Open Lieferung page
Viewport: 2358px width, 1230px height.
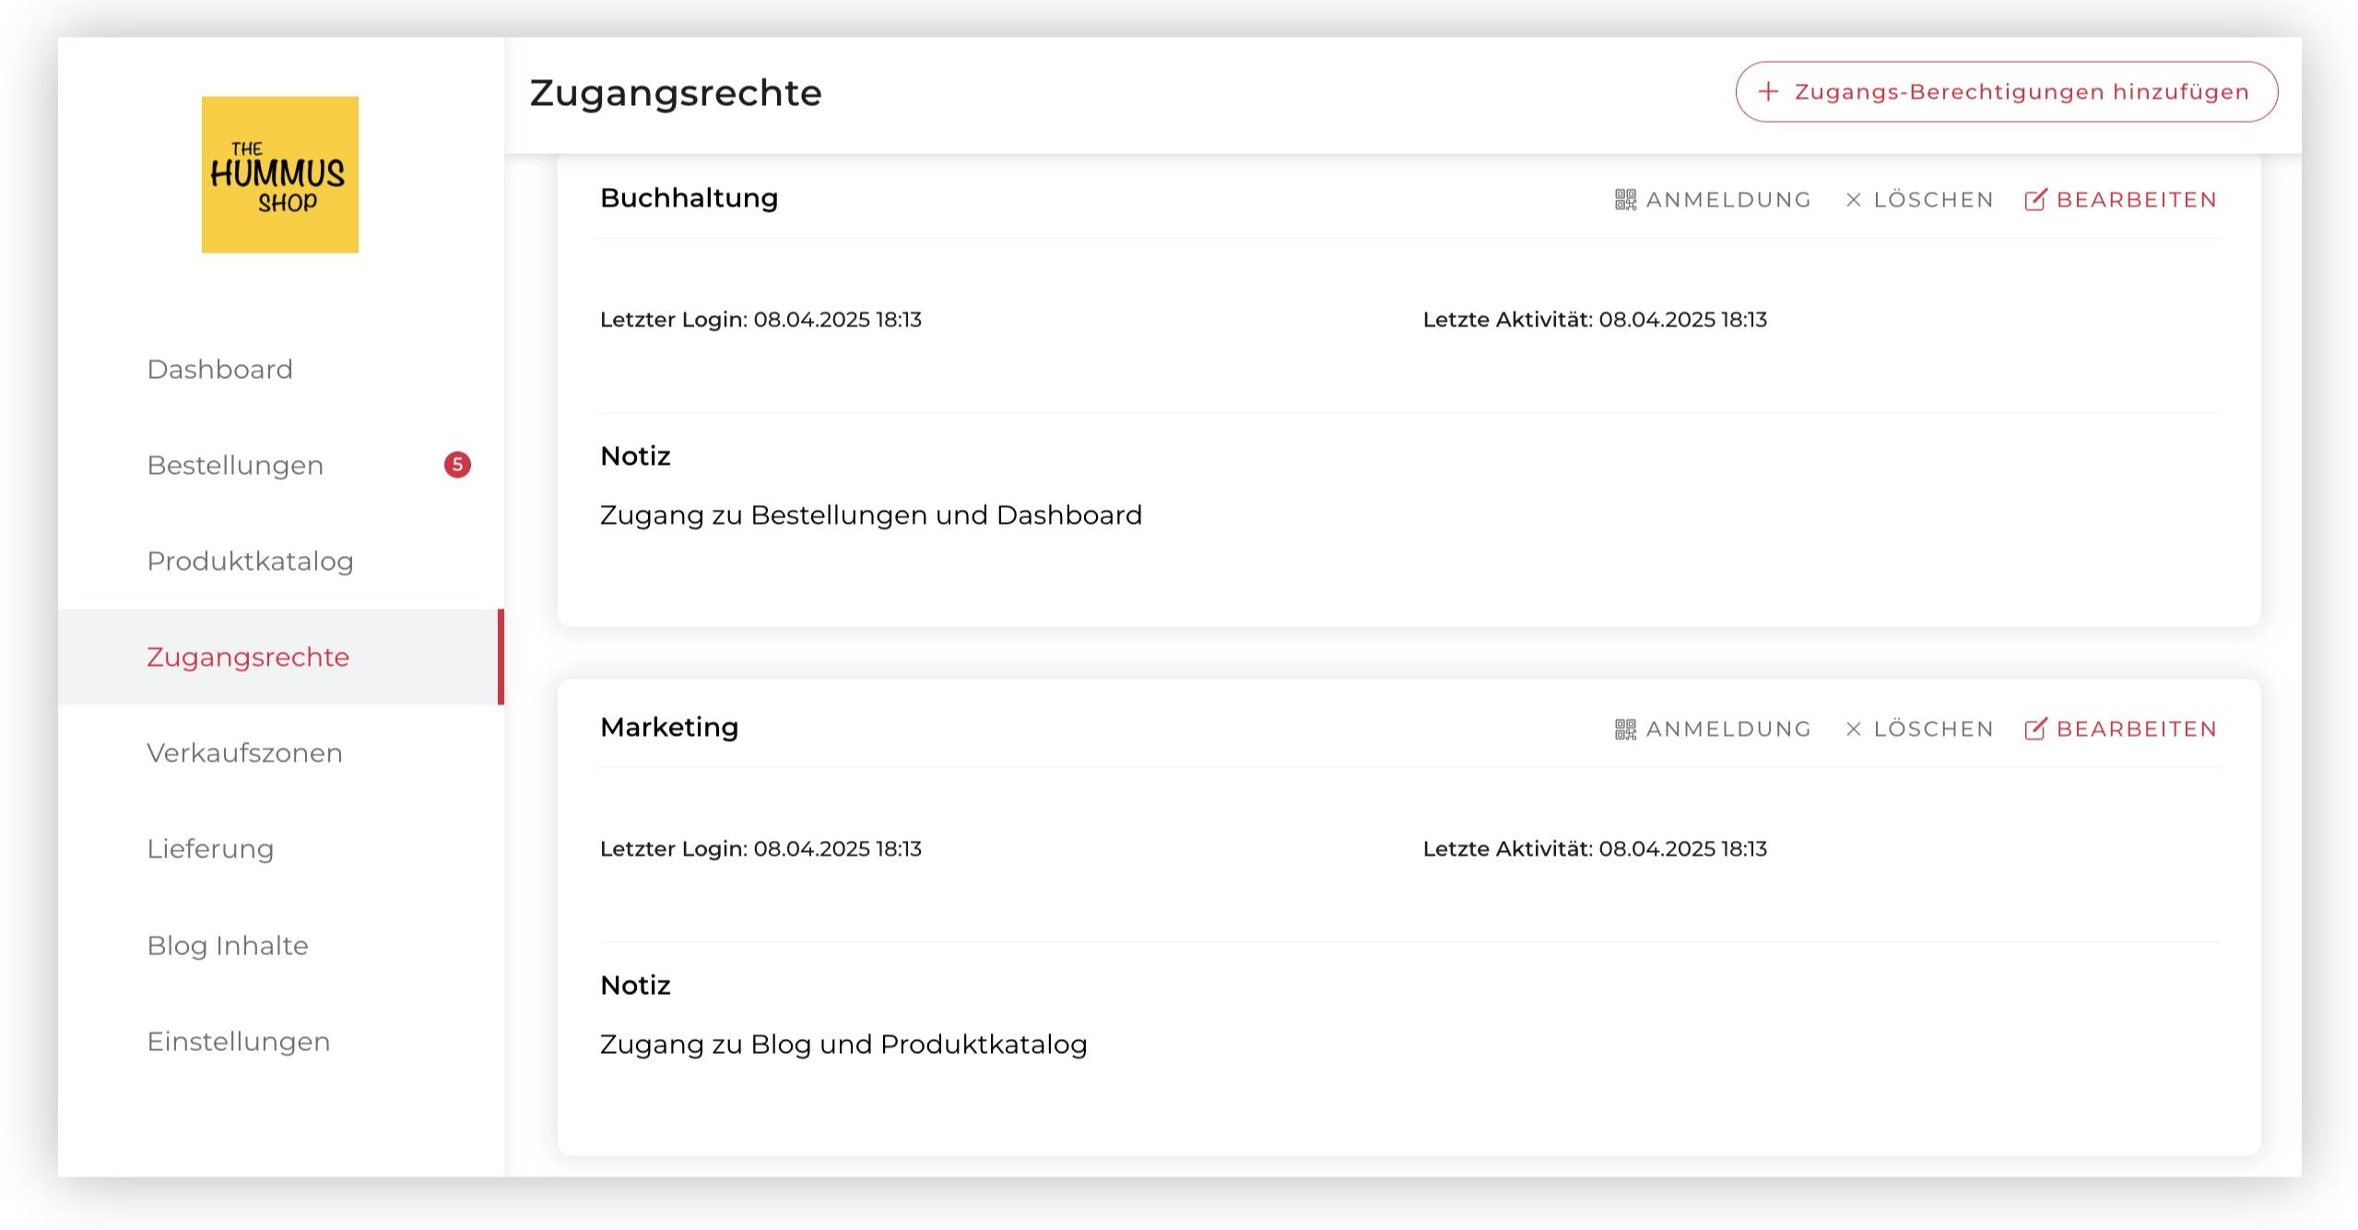[x=210, y=849]
